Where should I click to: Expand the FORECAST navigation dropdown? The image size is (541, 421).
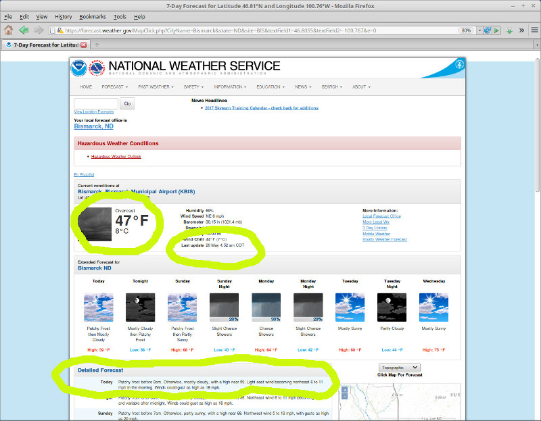click(x=115, y=87)
